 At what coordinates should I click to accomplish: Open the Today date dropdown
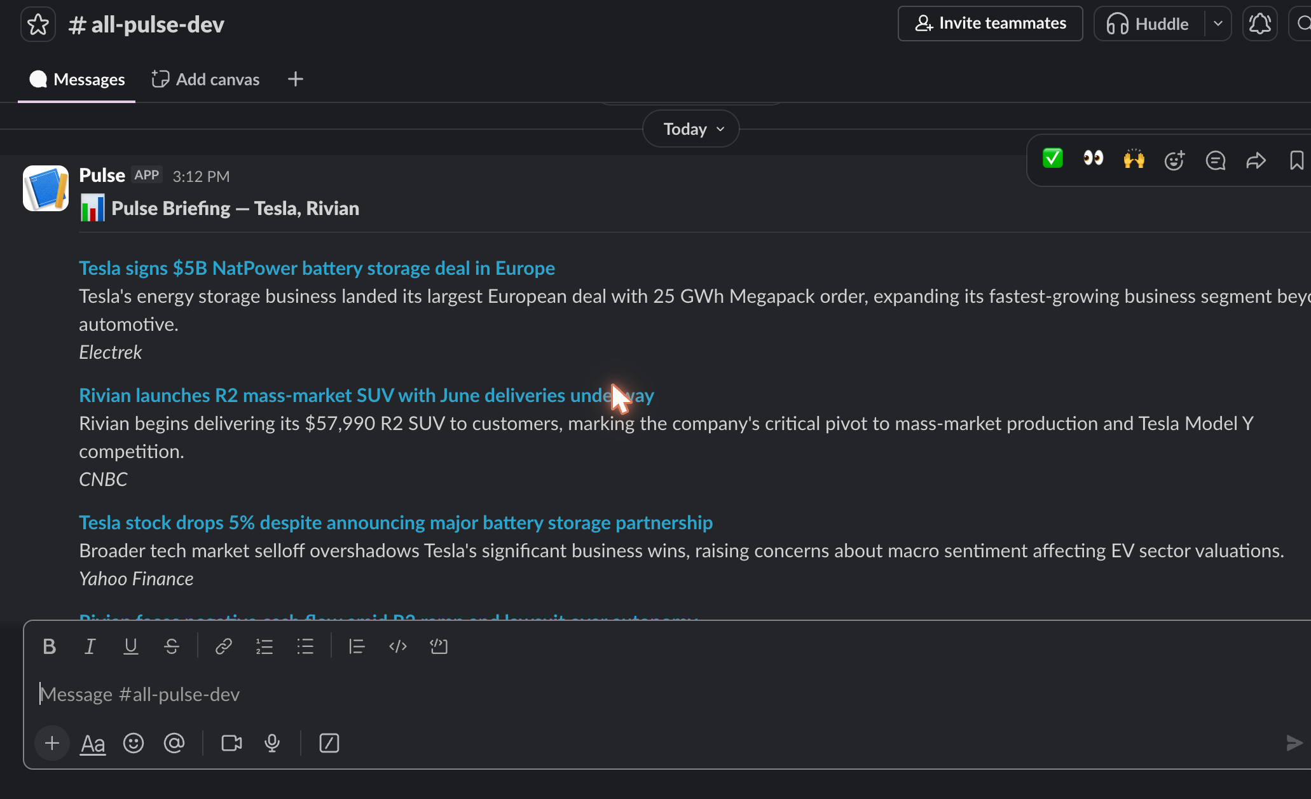pos(691,129)
